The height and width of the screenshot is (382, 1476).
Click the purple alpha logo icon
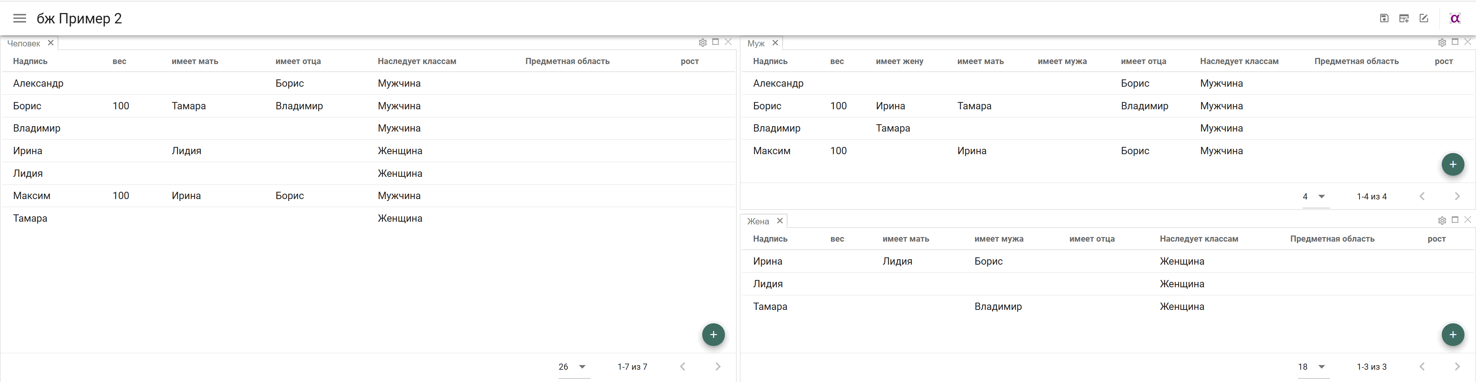pos(1455,18)
